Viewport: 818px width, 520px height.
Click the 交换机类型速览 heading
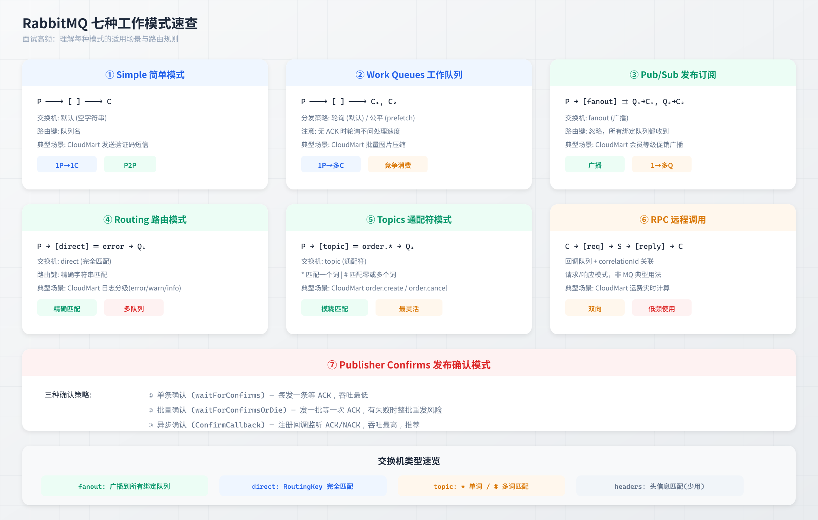pos(409,461)
